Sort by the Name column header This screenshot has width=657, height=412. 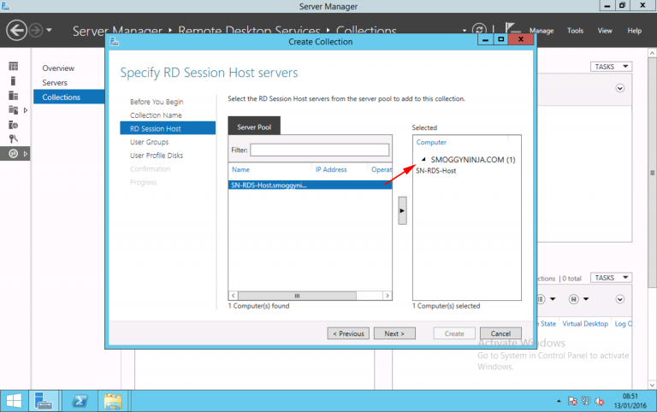point(240,169)
